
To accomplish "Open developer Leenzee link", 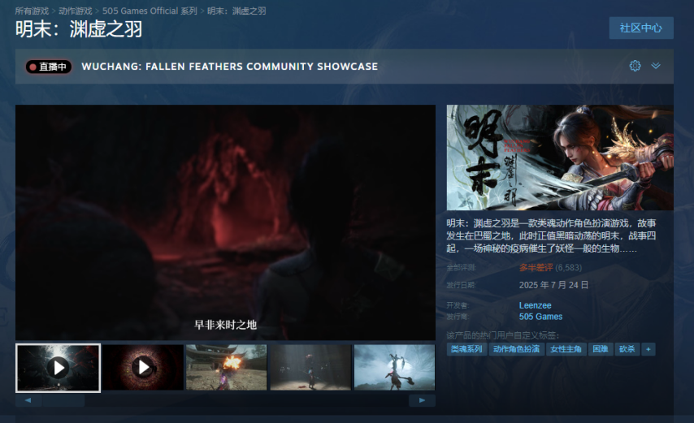I will [535, 305].
